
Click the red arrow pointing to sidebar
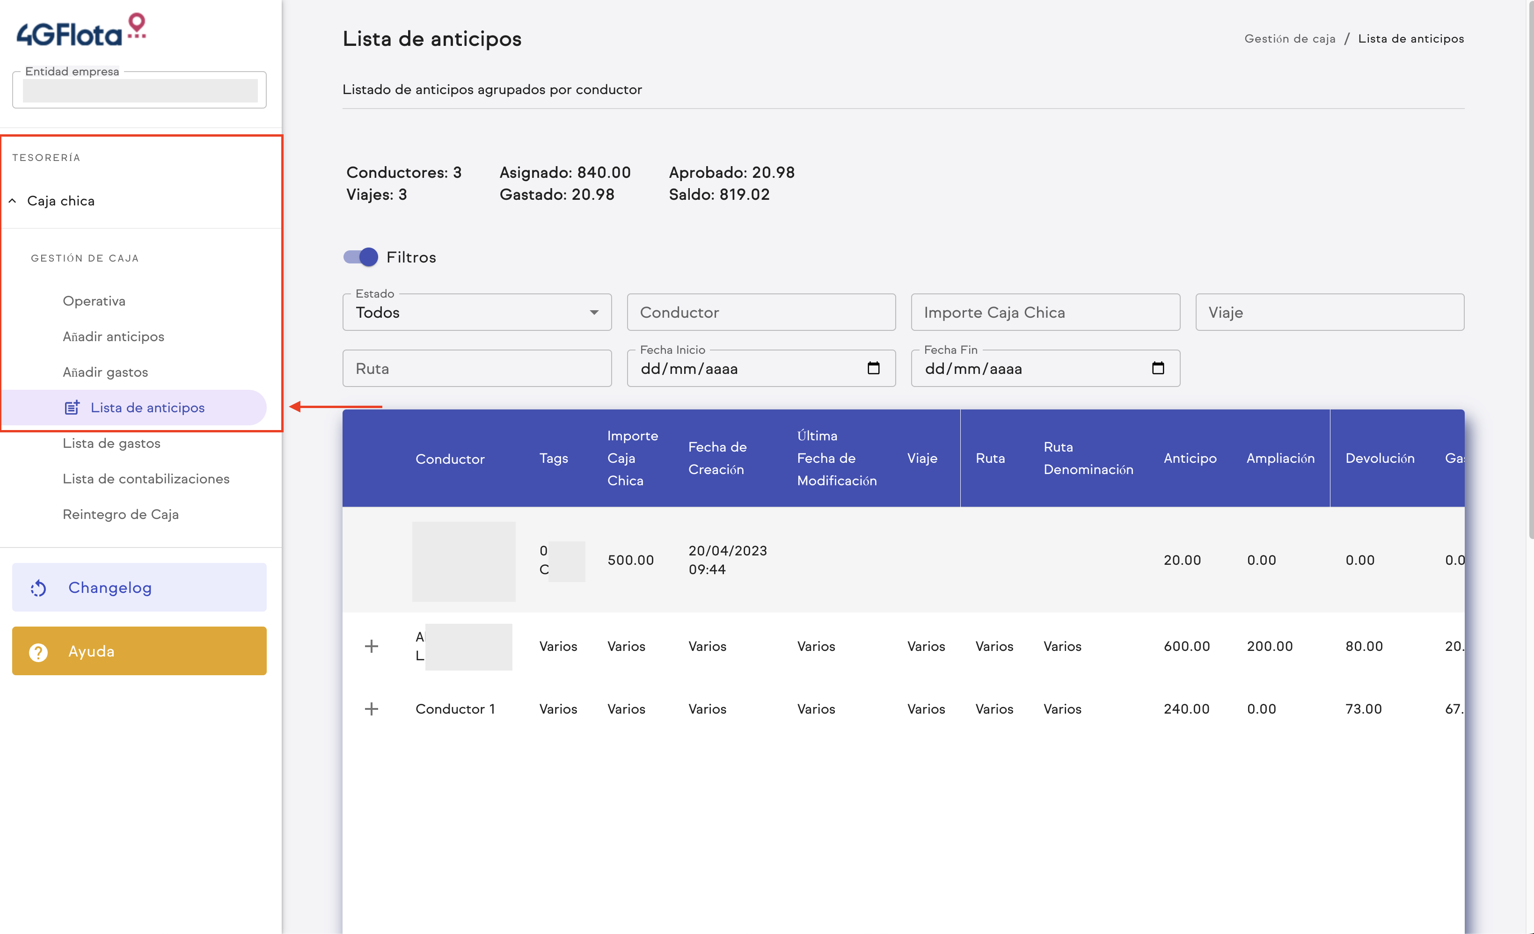tap(336, 406)
